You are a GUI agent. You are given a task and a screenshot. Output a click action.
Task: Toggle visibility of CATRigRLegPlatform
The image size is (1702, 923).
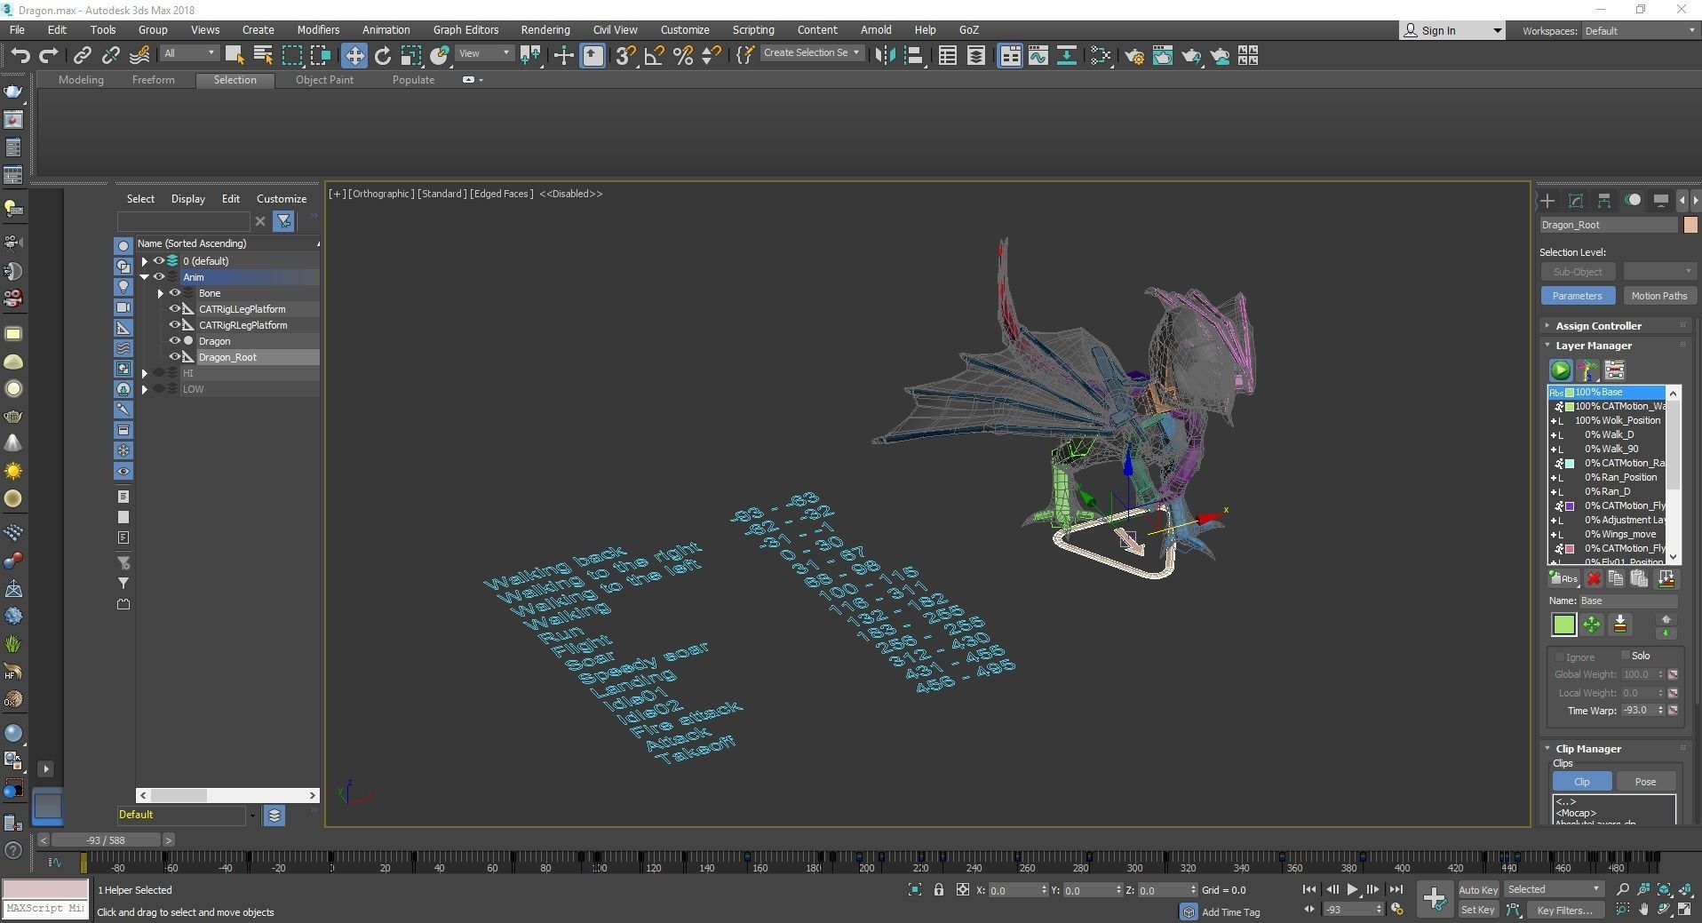[x=175, y=325]
